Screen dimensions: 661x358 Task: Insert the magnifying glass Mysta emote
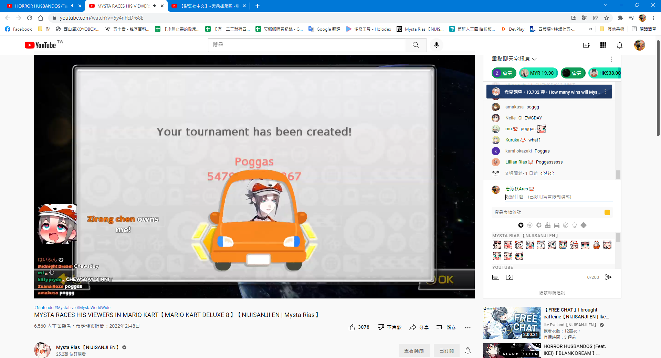[552, 245]
